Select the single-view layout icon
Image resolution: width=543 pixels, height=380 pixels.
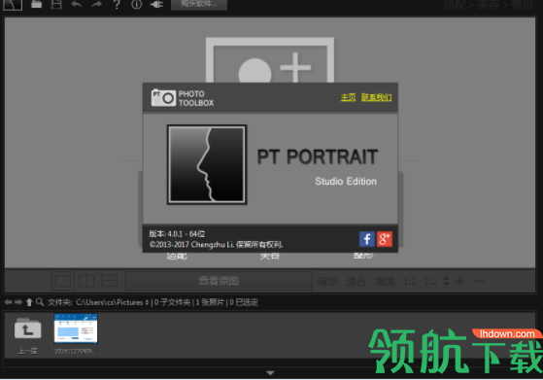63,281
